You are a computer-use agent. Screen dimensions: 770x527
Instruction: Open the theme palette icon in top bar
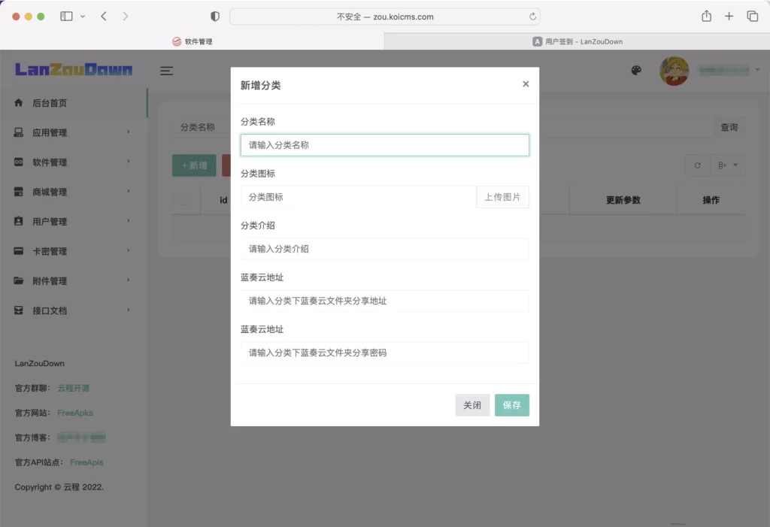pos(636,70)
